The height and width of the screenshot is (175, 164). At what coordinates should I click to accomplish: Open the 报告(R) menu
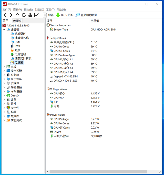point(28,9)
